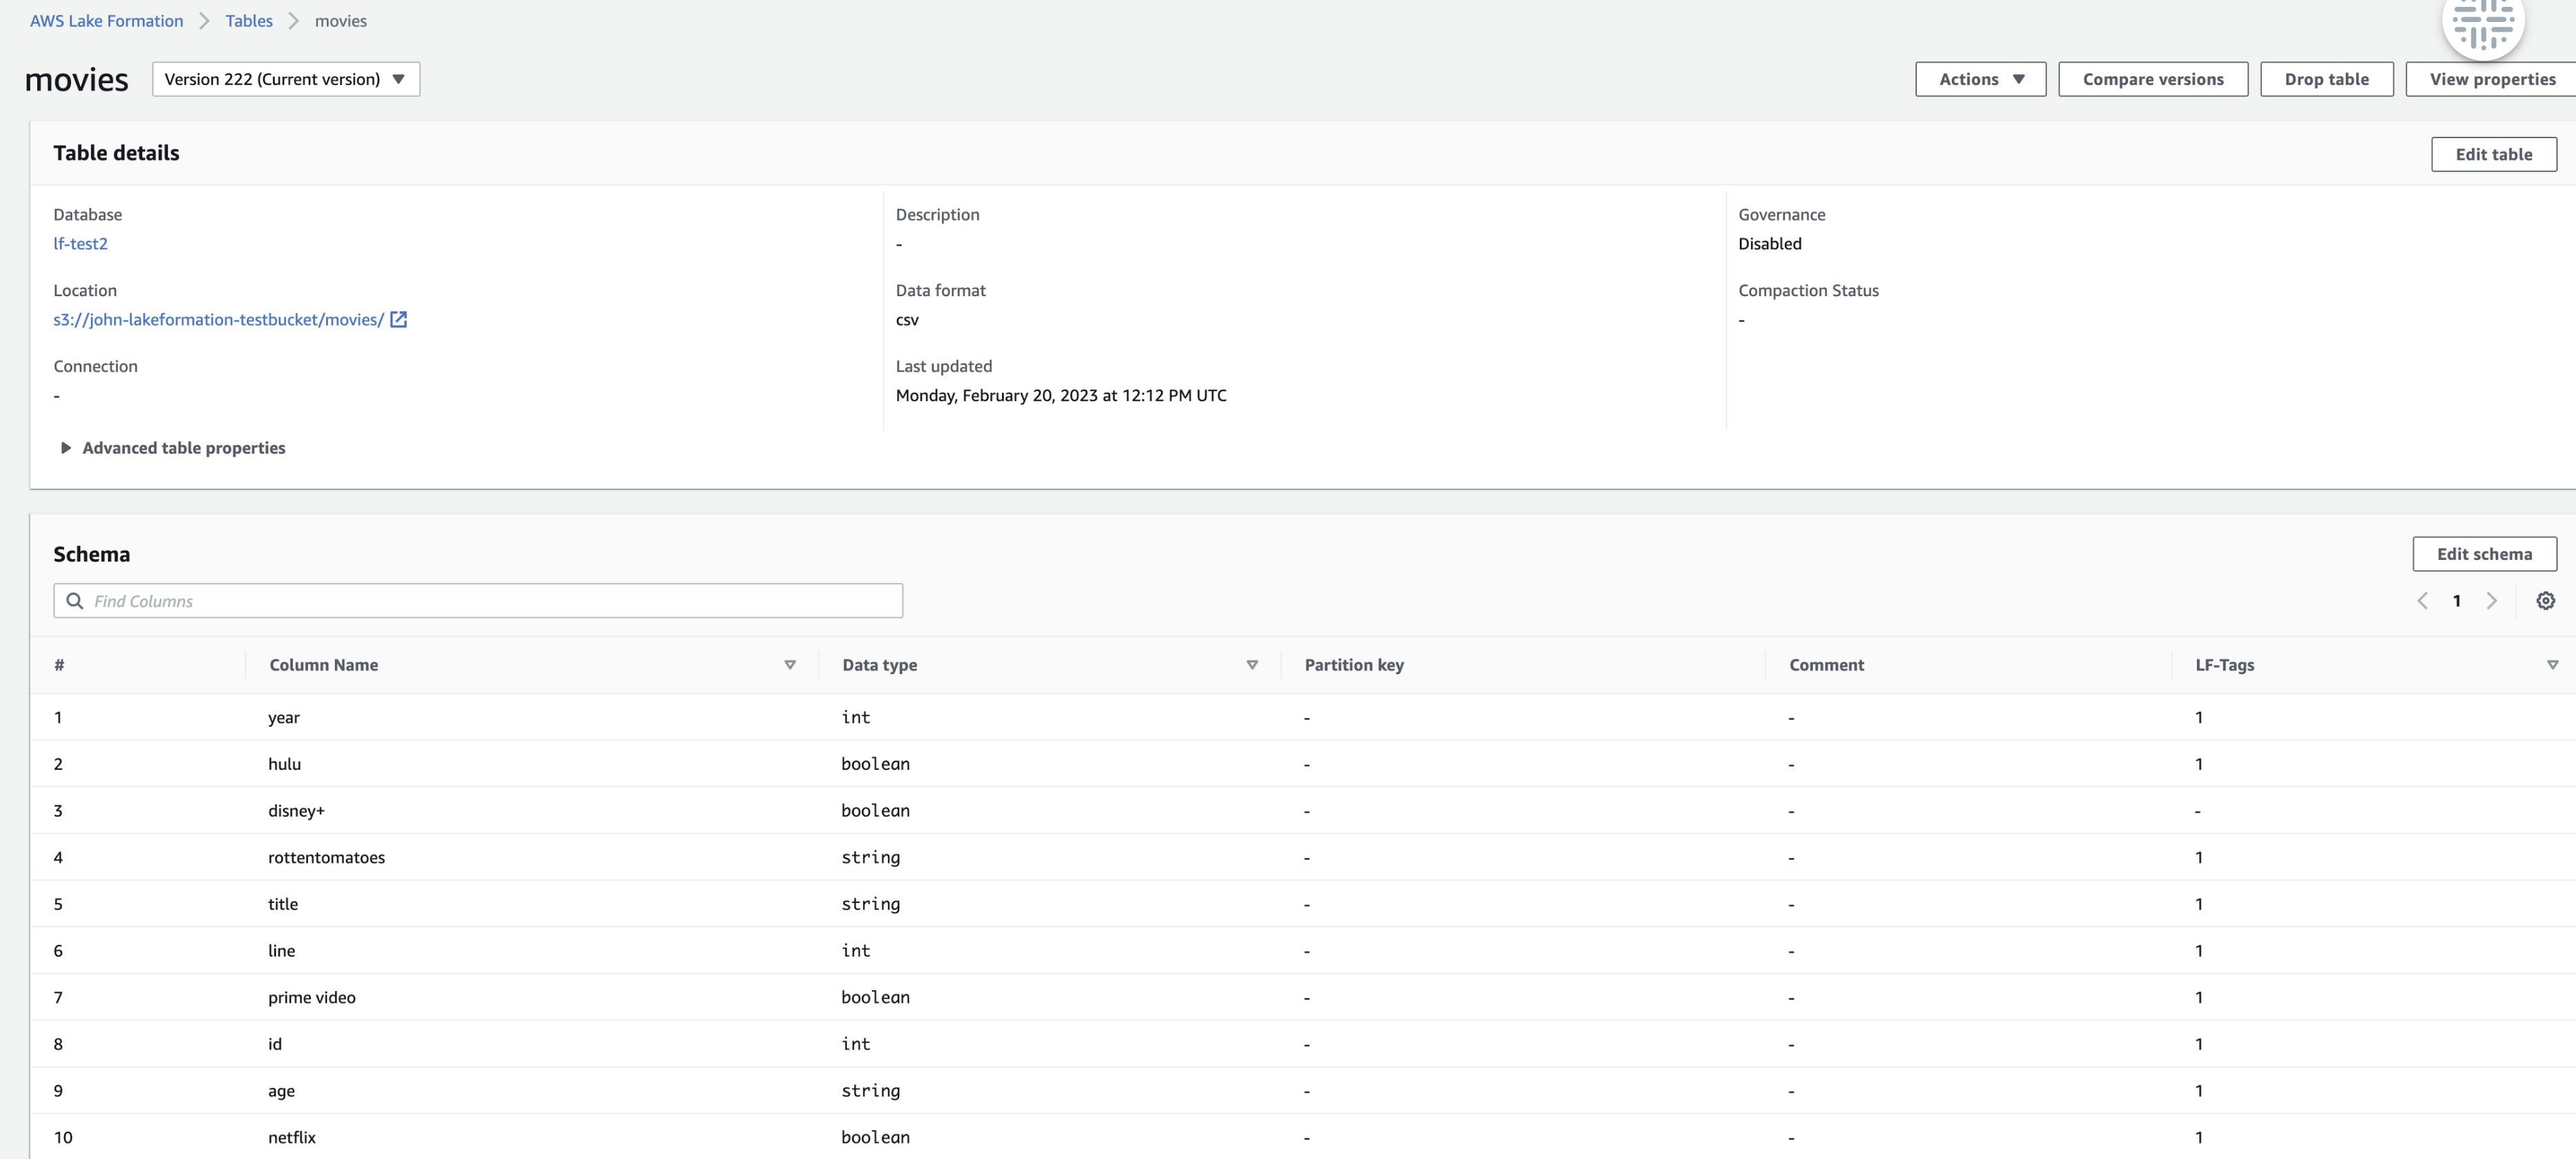Click Compare versions button
The height and width of the screenshot is (1159, 2576).
click(2153, 79)
